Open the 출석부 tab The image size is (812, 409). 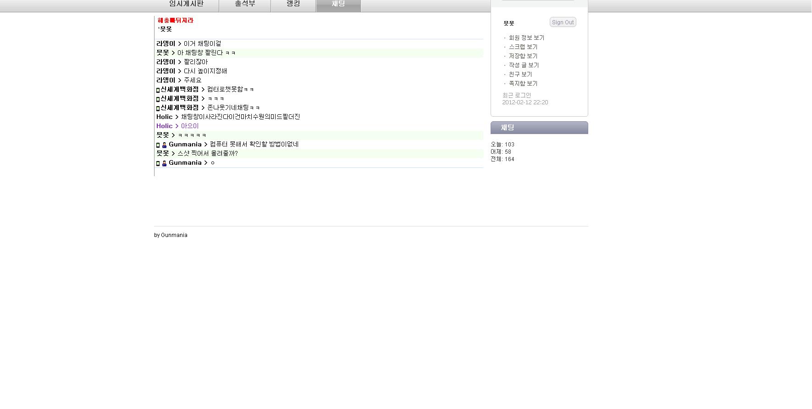(245, 4)
